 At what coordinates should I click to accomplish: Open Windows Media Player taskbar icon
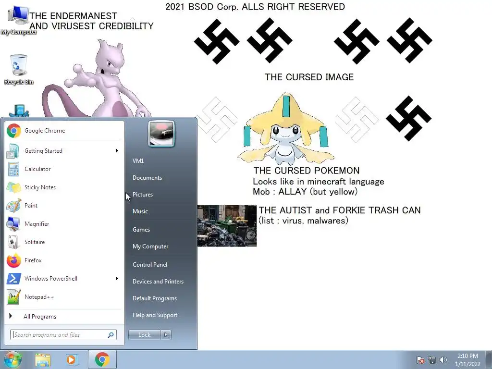(71, 360)
